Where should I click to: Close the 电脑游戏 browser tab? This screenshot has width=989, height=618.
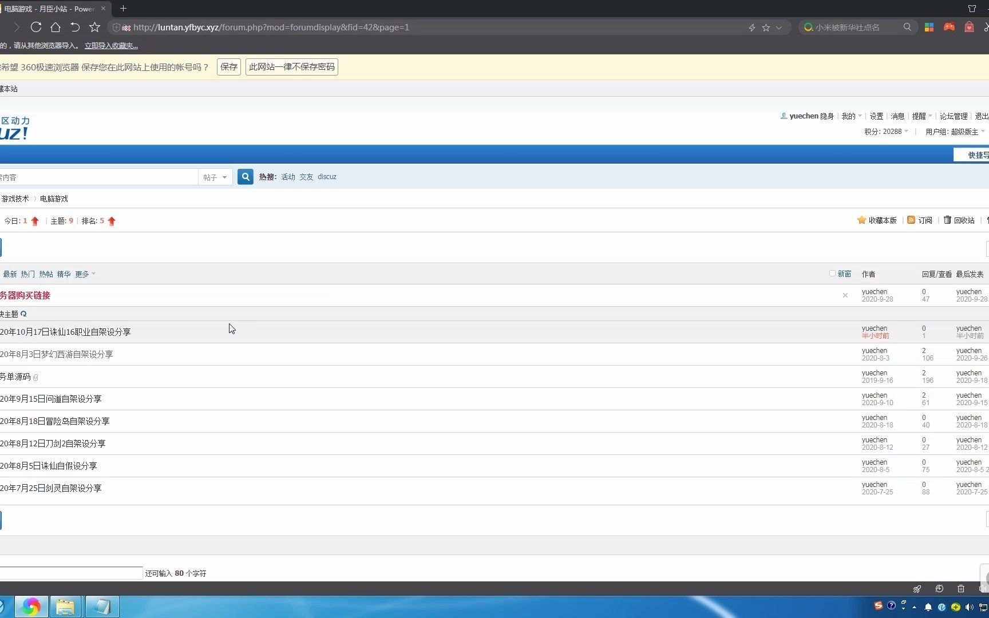103,9
